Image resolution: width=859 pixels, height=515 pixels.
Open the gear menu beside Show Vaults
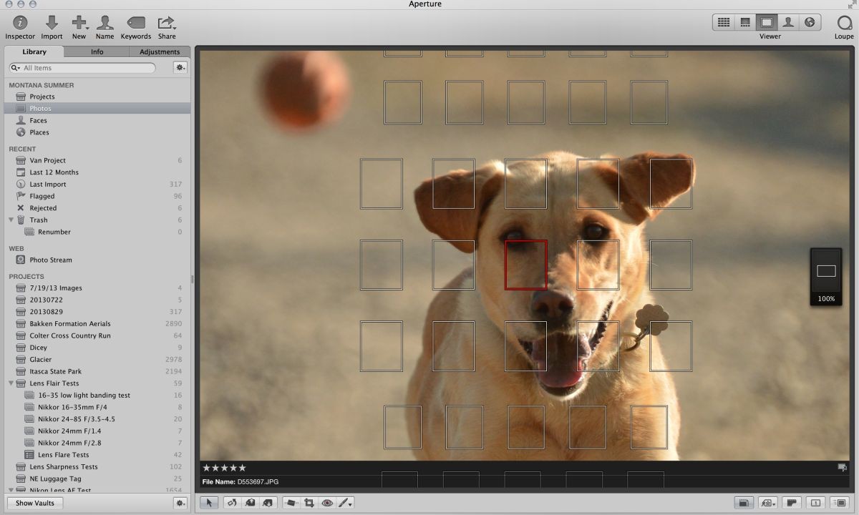click(180, 503)
